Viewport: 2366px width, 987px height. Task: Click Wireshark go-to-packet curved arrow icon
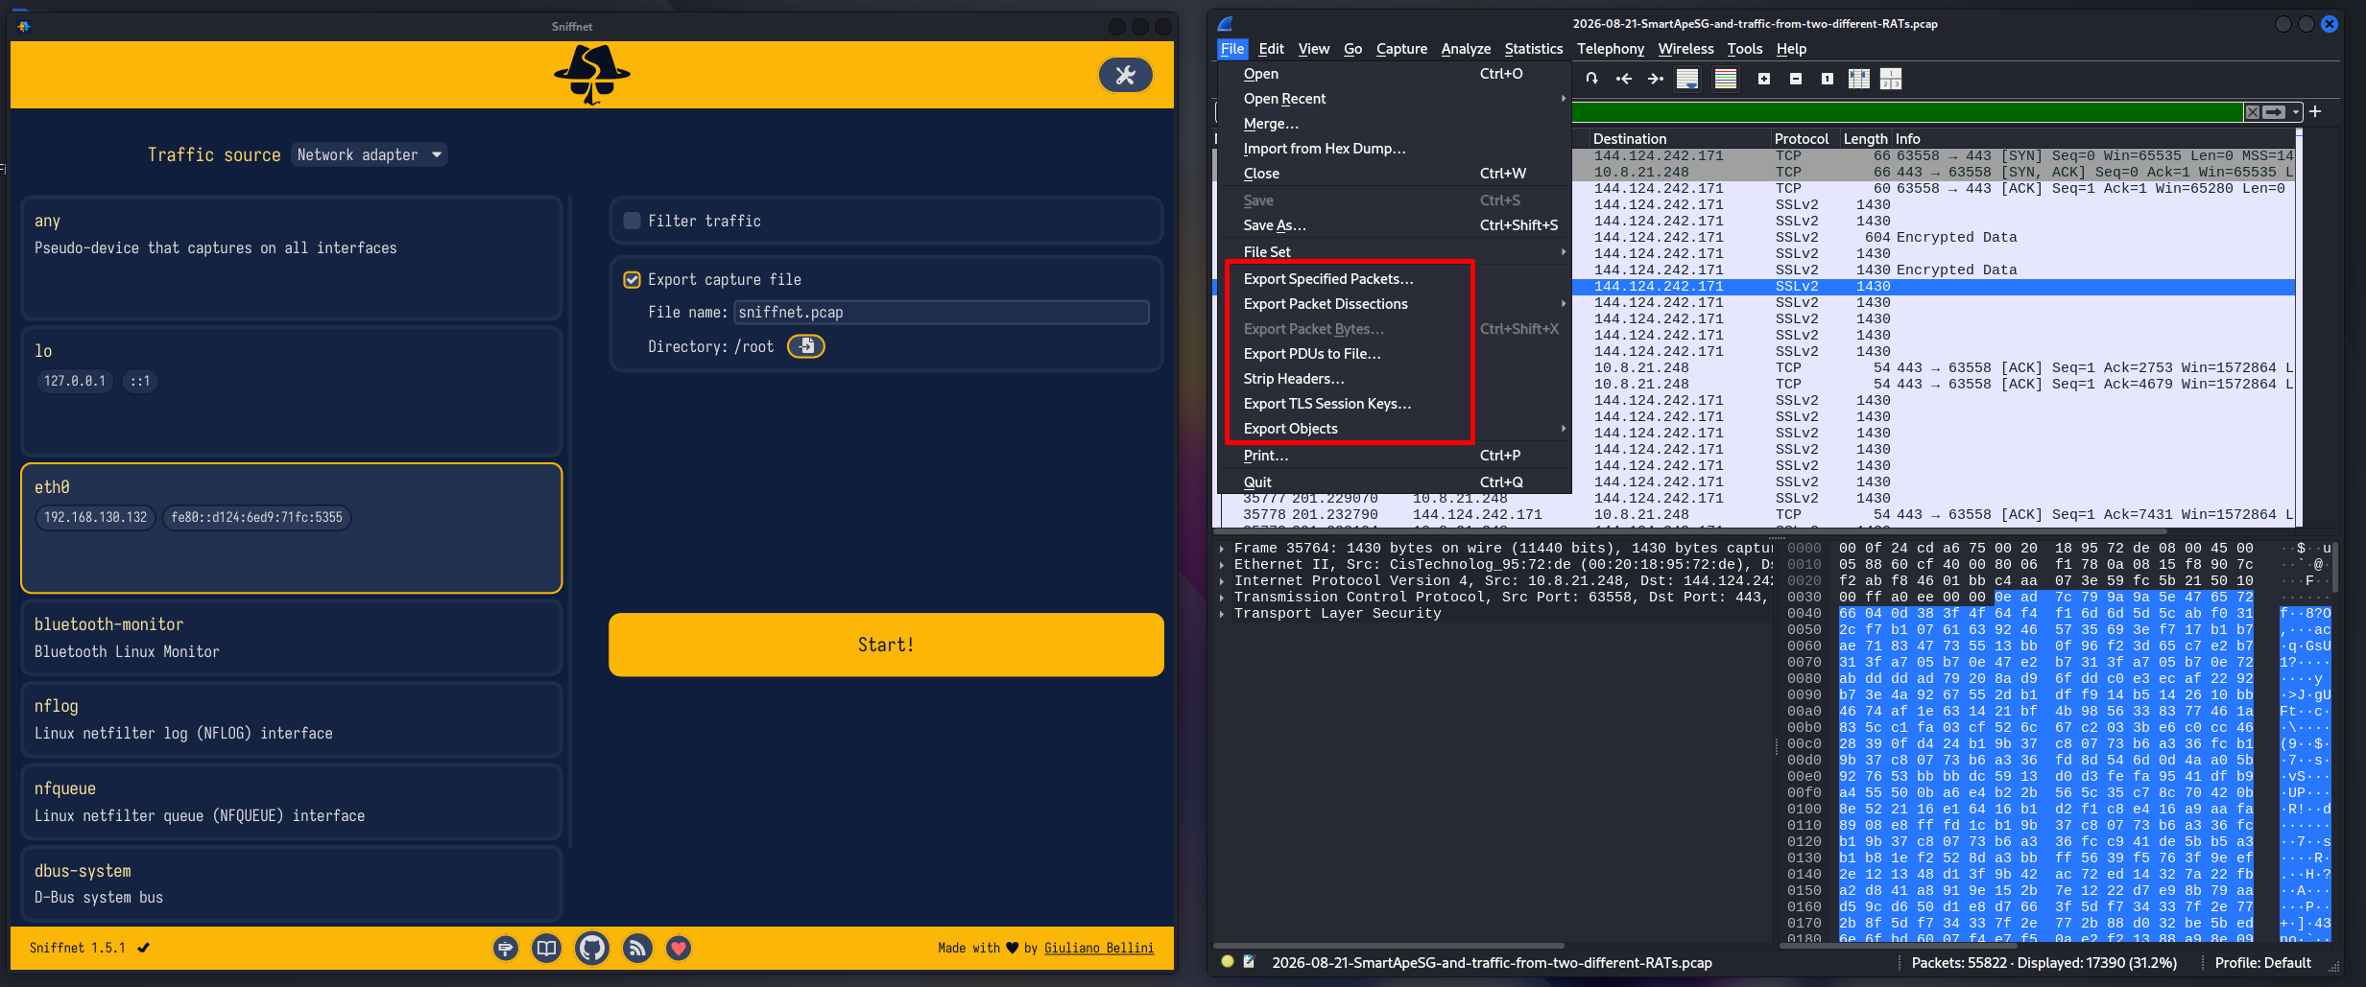point(1591,79)
